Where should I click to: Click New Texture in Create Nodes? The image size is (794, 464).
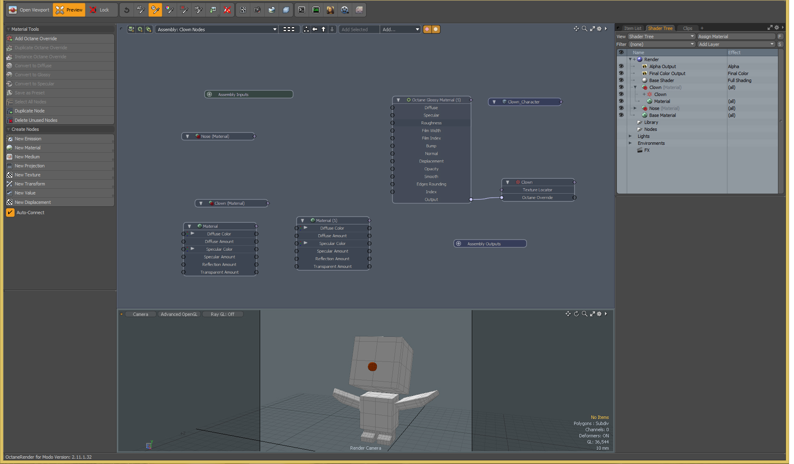pos(28,175)
